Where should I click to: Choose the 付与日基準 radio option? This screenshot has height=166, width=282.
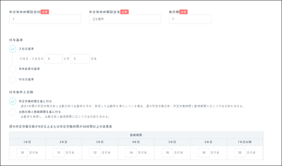pyautogui.click(x=13, y=80)
